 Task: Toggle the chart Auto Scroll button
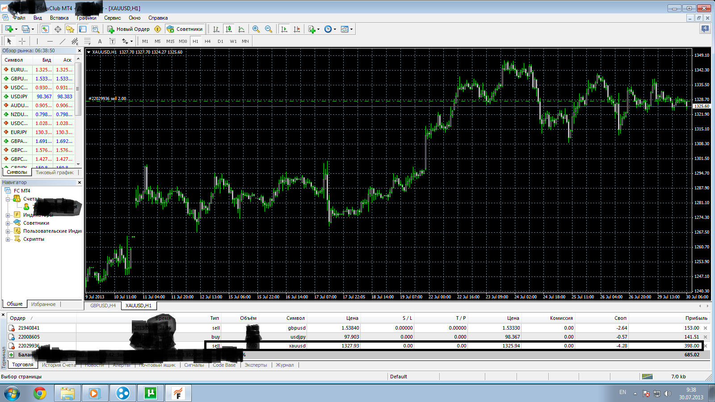(284, 29)
